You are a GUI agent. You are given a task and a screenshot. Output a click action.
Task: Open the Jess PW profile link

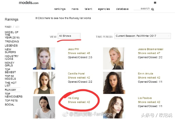tap(73, 49)
